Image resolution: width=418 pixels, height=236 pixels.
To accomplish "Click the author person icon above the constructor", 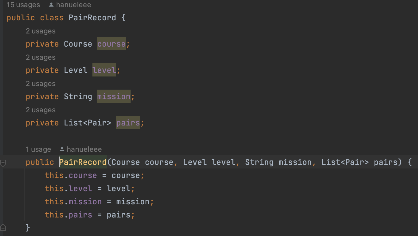I will pos(62,149).
